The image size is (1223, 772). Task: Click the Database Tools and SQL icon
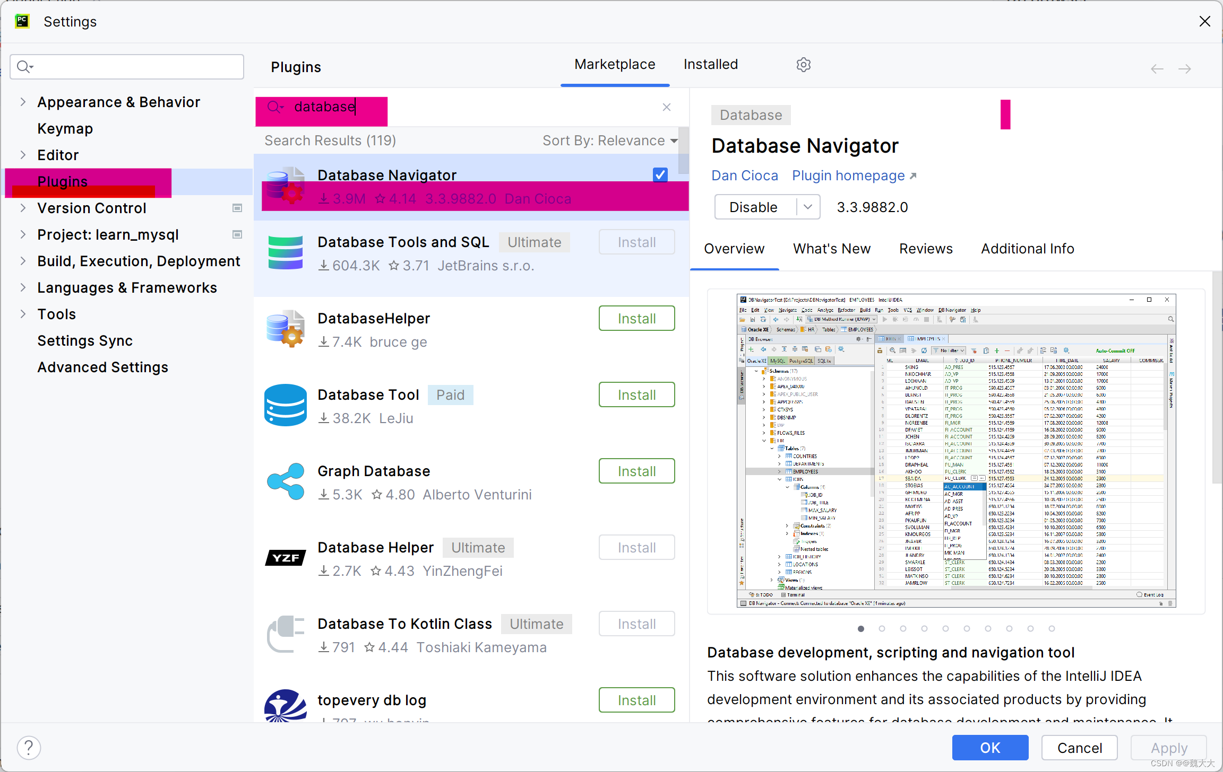click(286, 253)
